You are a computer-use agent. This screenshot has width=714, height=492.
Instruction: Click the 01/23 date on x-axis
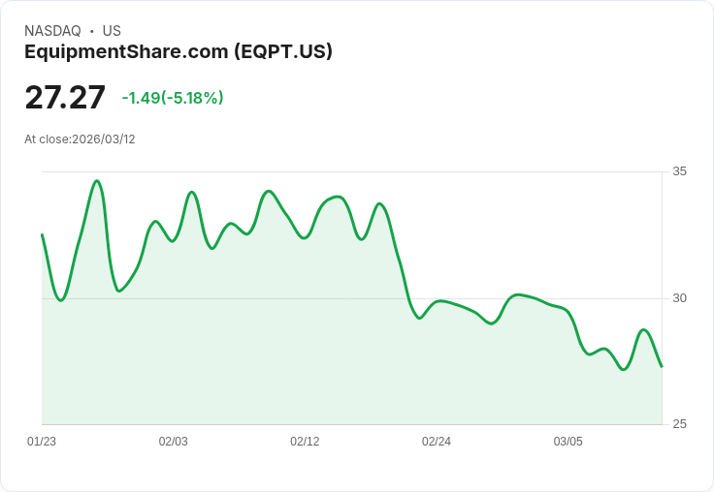(42, 441)
